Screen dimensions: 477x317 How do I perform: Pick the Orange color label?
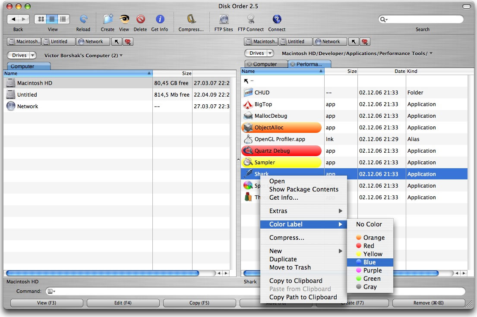click(370, 238)
